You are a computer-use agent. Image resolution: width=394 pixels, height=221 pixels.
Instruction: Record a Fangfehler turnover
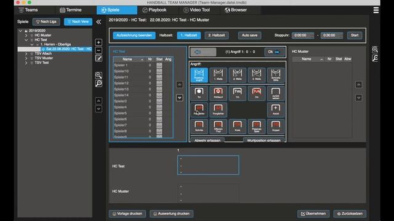click(x=218, y=110)
